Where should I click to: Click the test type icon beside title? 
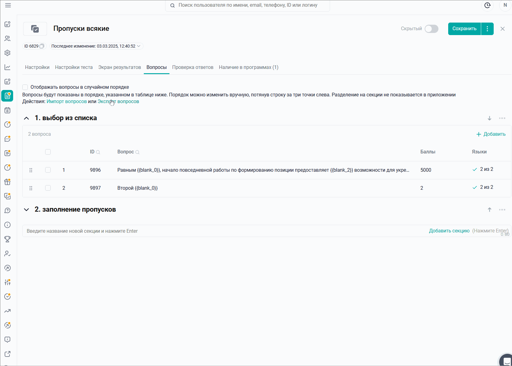pyautogui.click(x=35, y=29)
